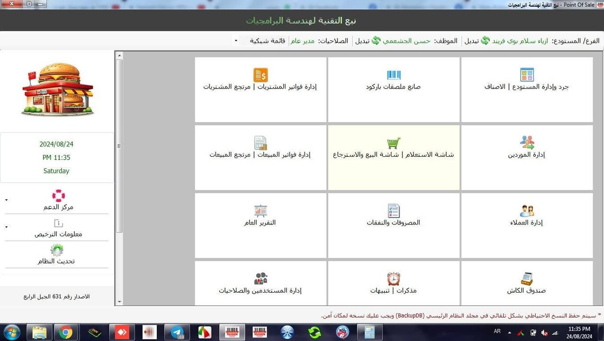604x341 pixels.
Task: Click branch name ازياء سلام بوي فريند
Action: [x=520, y=41]
